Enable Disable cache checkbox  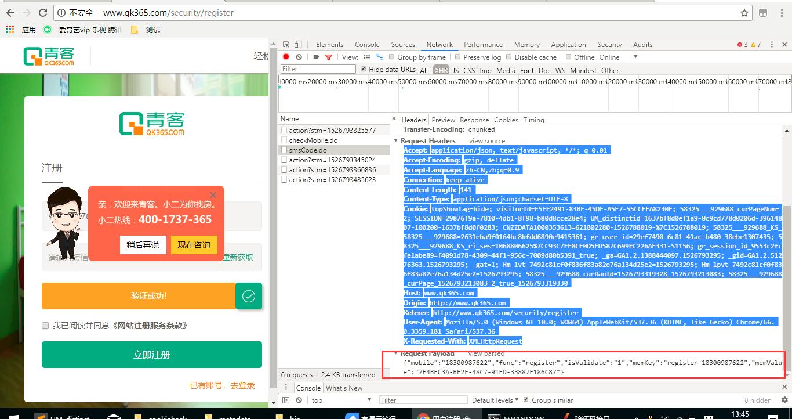click(509, 57)
